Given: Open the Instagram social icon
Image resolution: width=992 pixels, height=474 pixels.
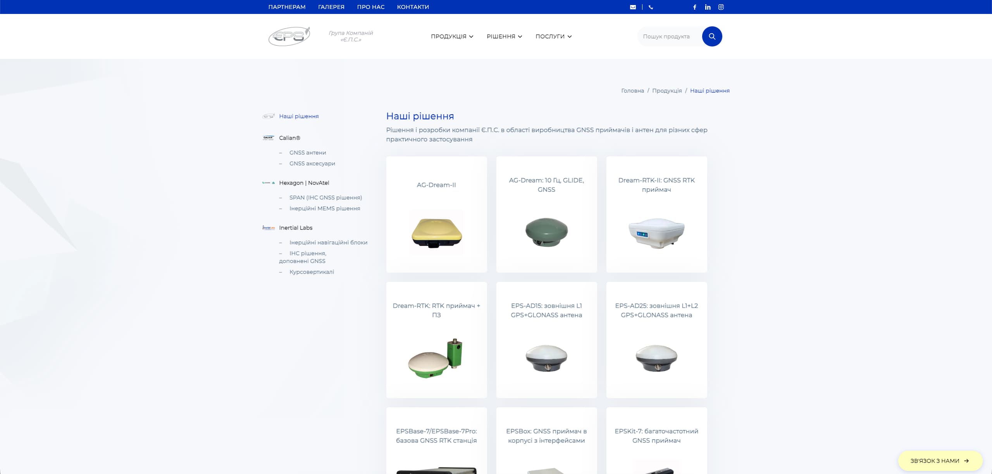Looking at the screenshot, I should click(x=721, y=7).
